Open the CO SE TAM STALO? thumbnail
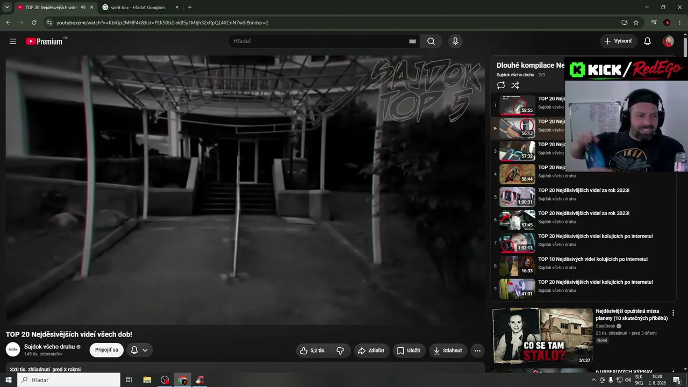688x387 pixels. coord(543,336)
